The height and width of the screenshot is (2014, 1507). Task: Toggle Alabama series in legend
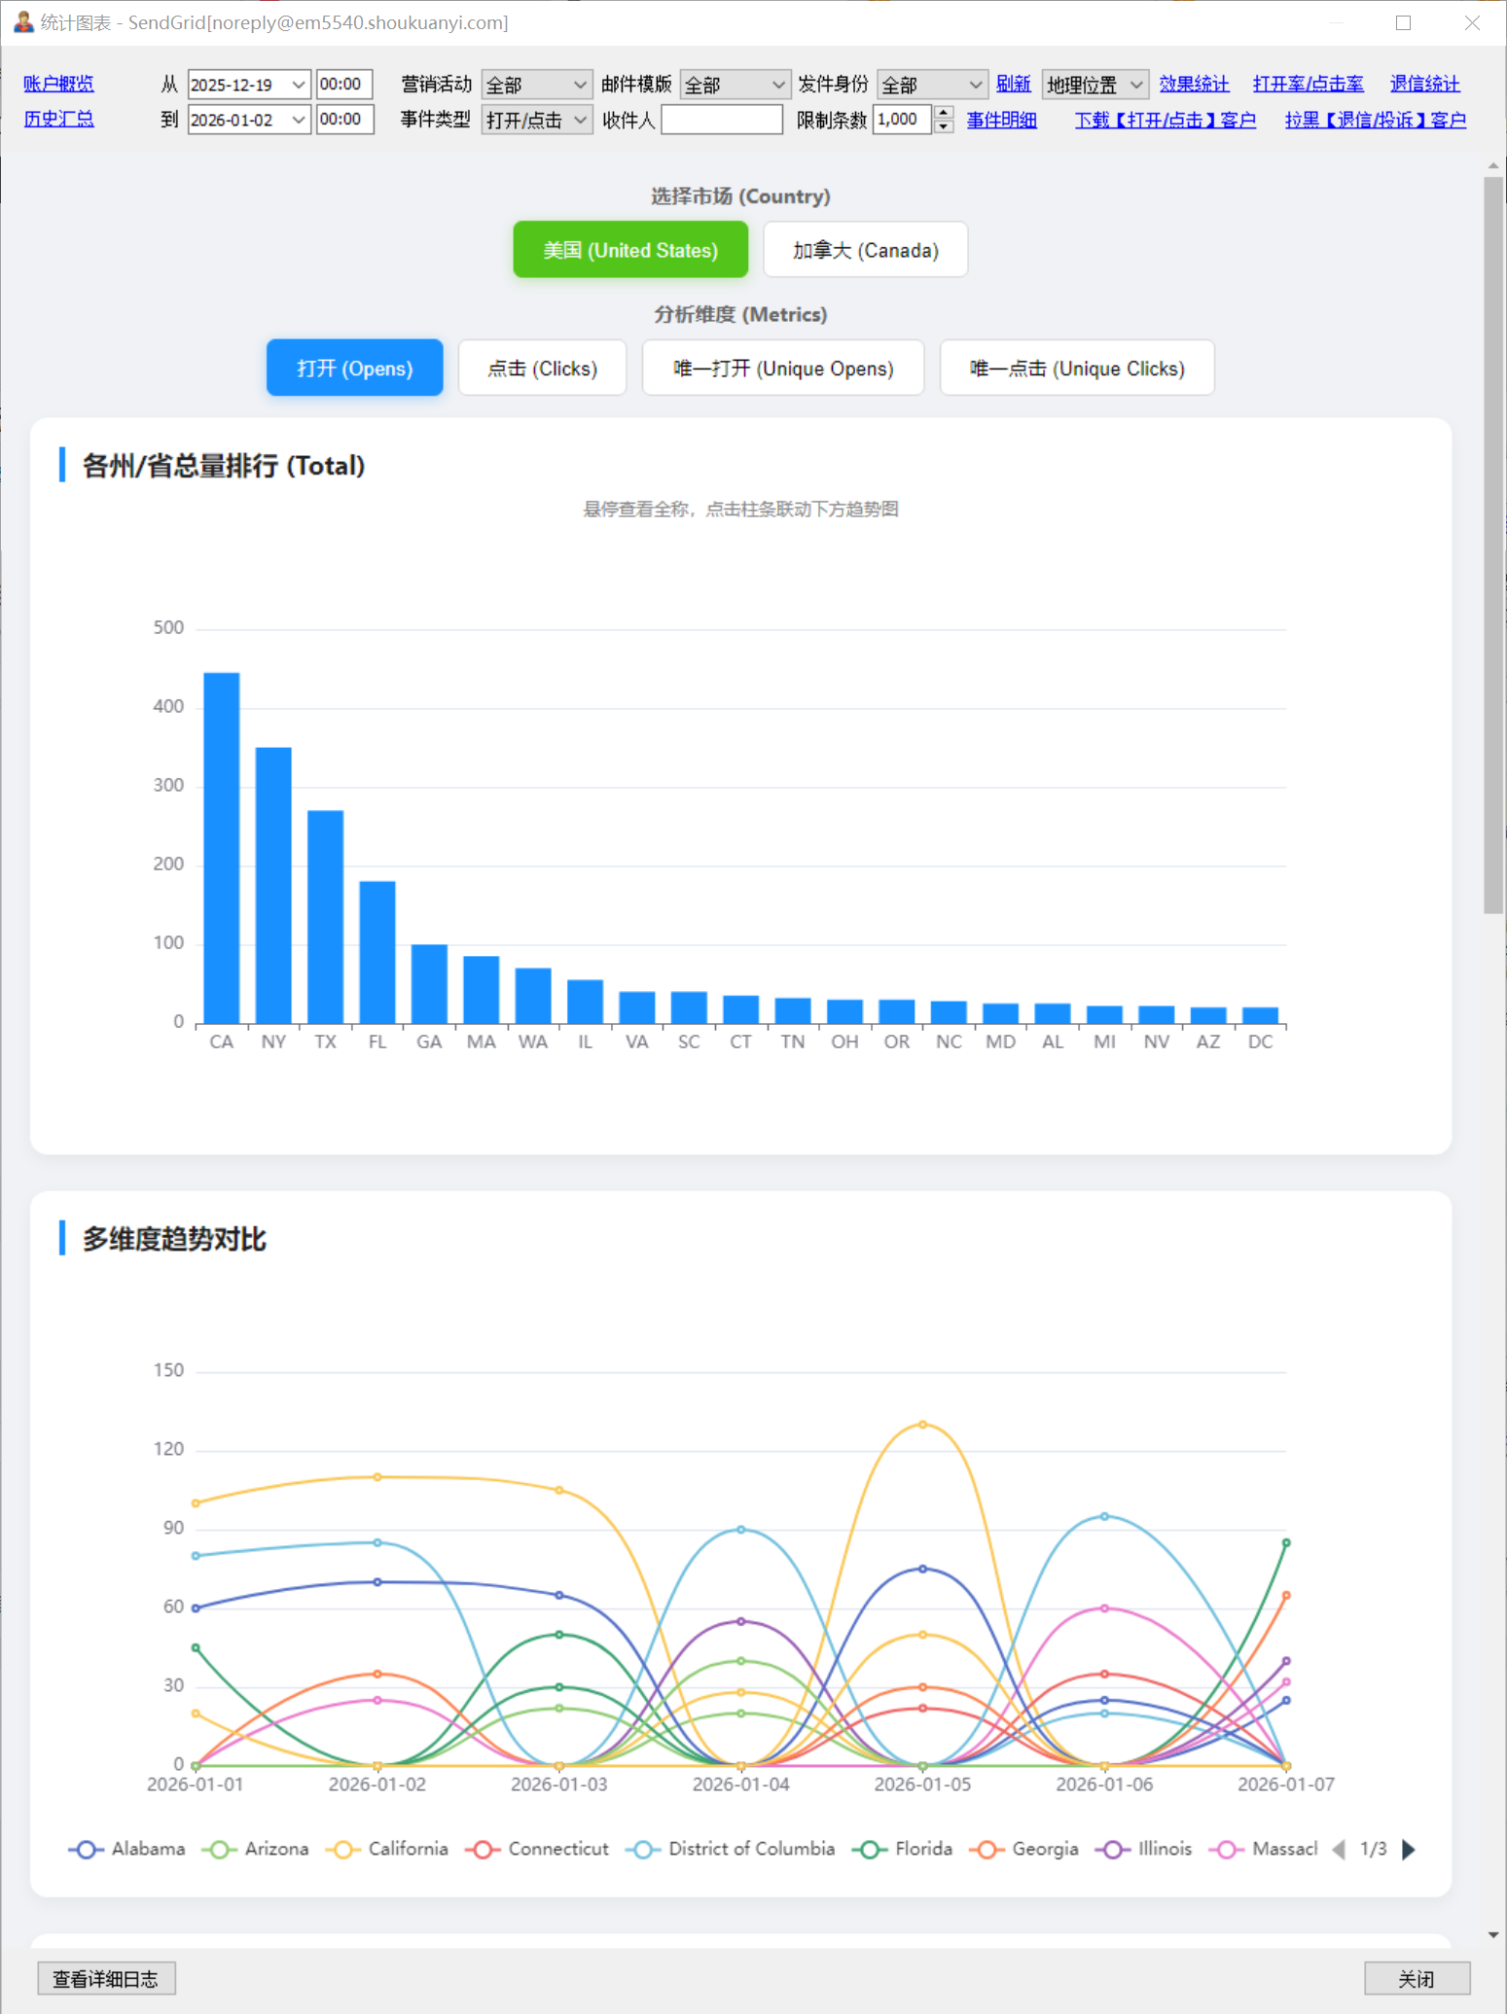[x=126, y=1849]
